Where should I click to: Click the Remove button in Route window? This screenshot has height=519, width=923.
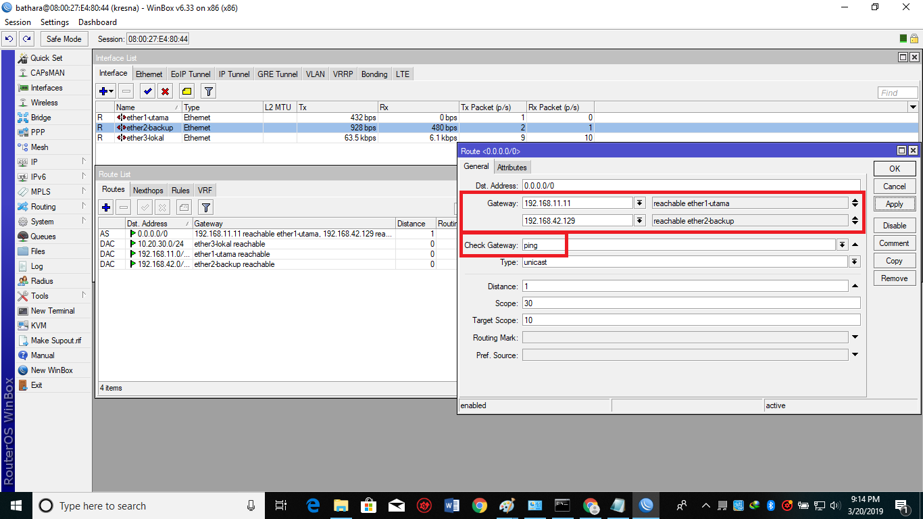point(895,278)
